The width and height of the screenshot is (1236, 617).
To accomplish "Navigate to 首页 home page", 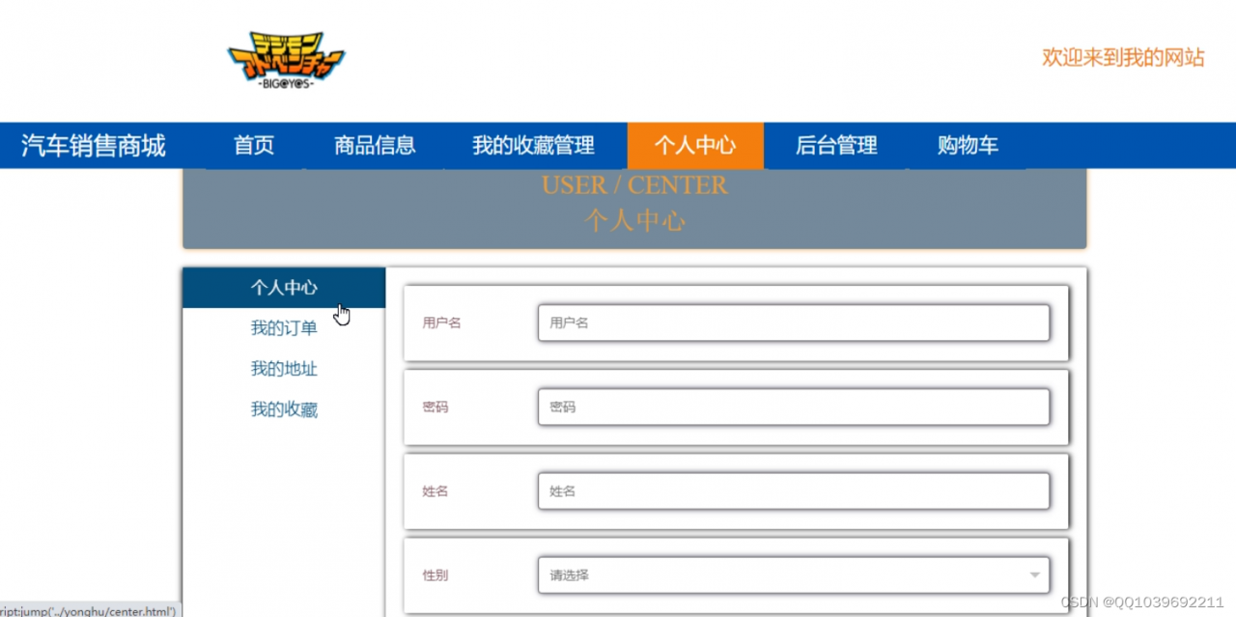I will pyautogui.click(x=254, y=145).
